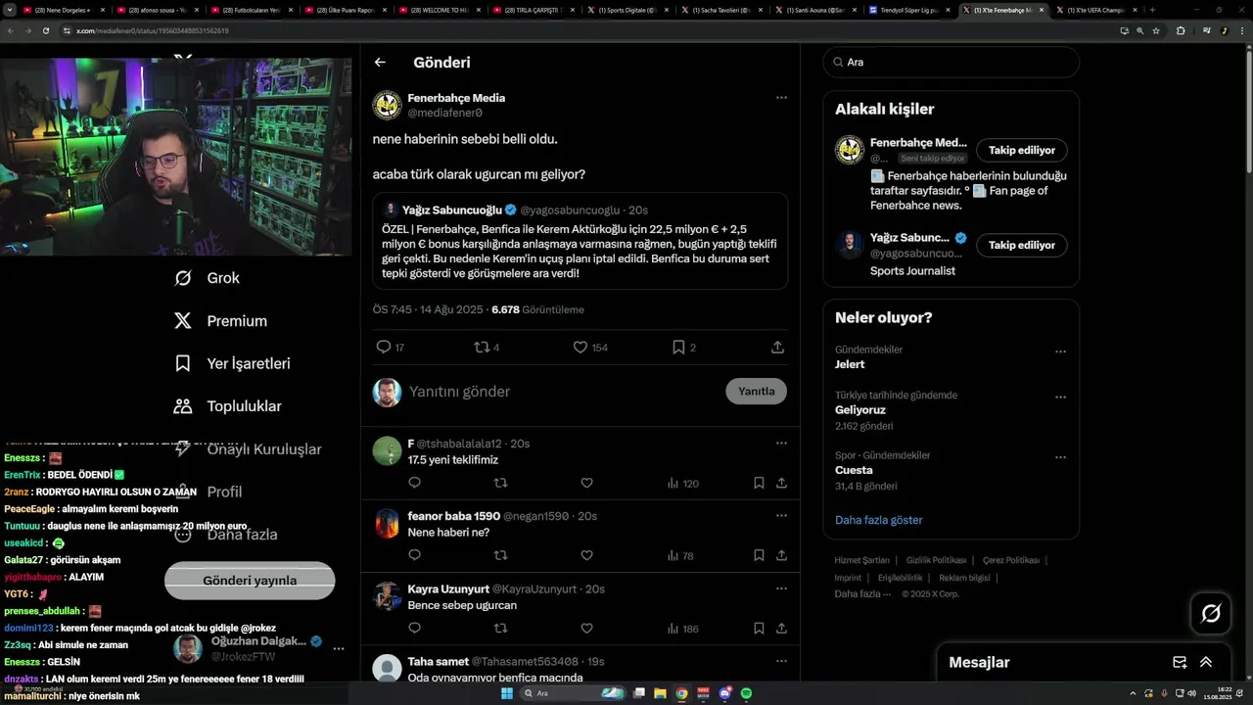Open Yer İşaretleri bookmarks menu
Image resolution: width=1253 pixels, height=705 pixels.
[x=231, y=363]
